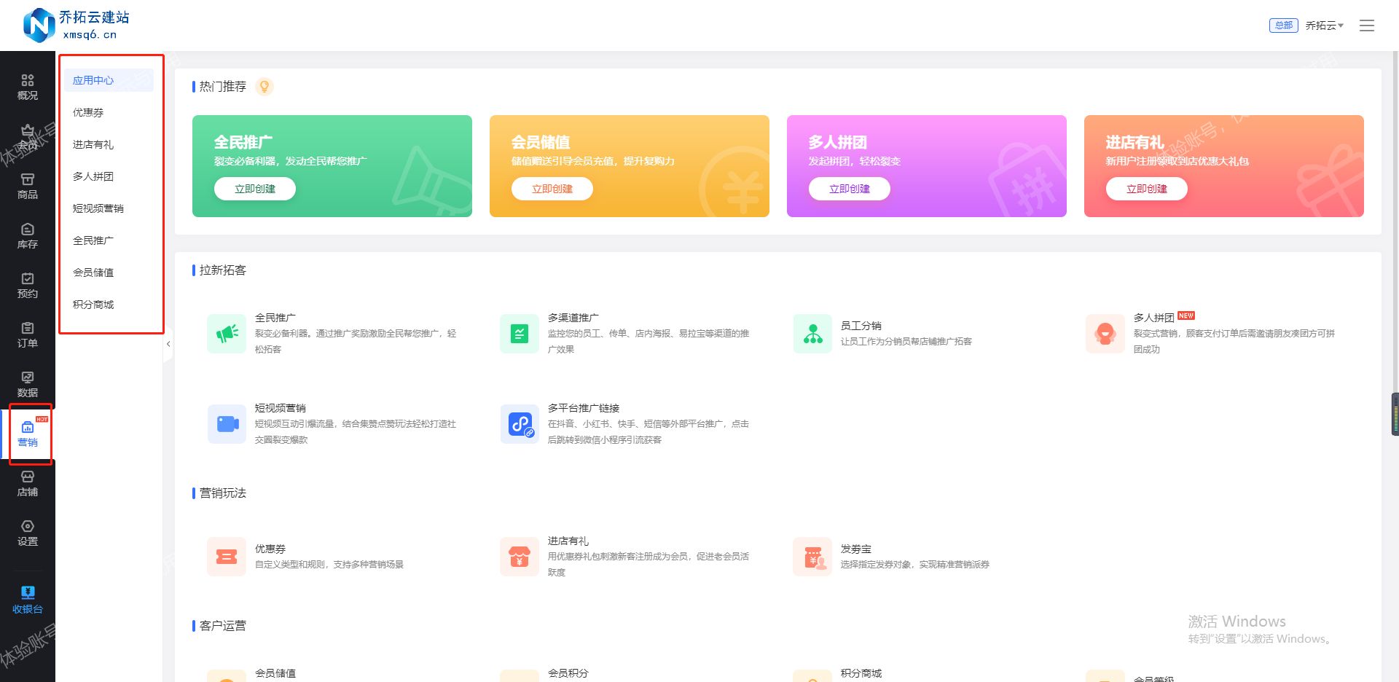Open the 设置 settings sidebar icon
1399x682 pixels.
pyautogui.click(x=28, y=533)
